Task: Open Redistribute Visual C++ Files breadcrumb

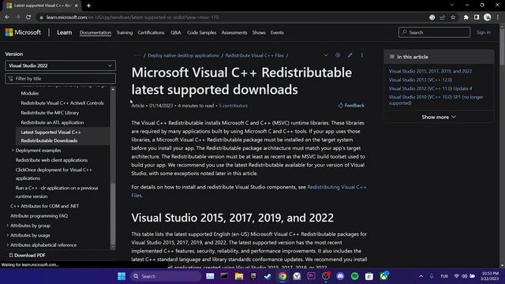Action: coord(254,55)
